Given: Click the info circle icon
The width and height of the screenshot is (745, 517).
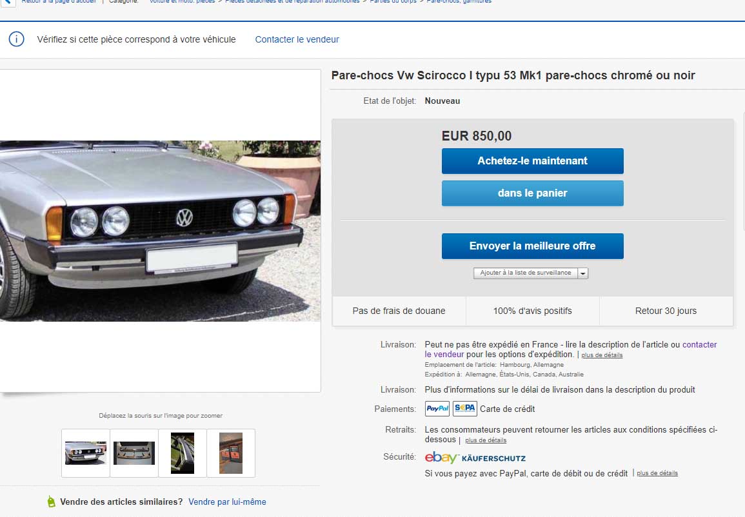Looking at the screenshot, I should point(17,39).
